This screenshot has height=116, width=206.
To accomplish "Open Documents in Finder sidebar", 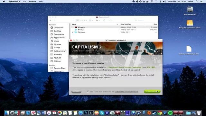I will 59,34.
